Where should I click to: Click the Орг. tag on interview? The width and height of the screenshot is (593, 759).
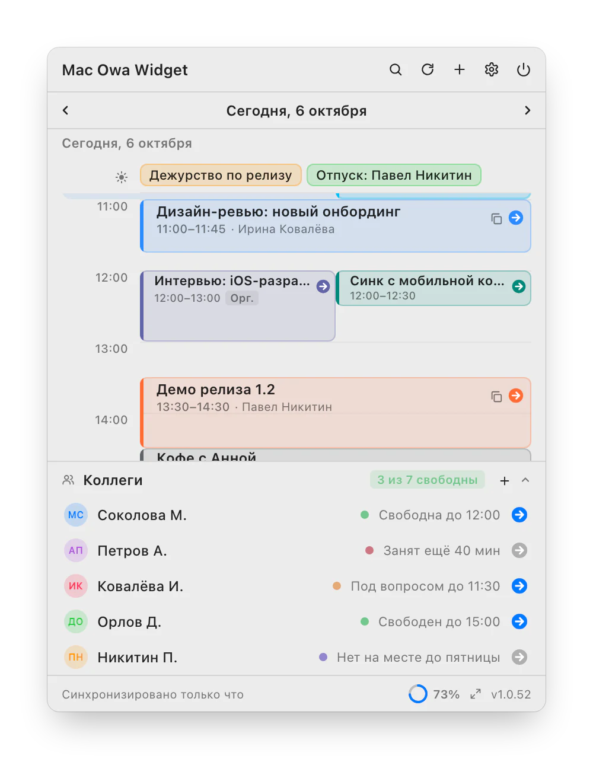pos(242,298)
